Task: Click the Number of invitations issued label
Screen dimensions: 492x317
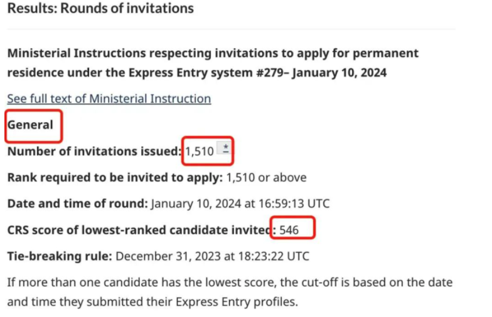Action: tap(94, 151)
